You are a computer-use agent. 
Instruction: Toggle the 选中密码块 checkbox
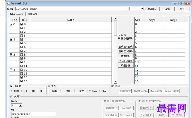119,39
